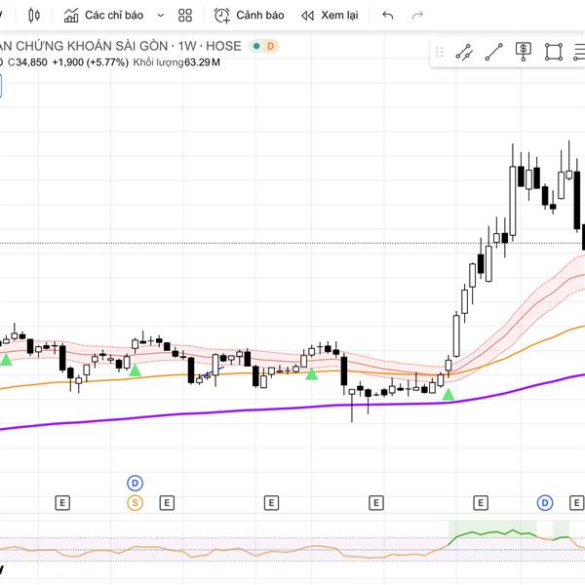The height and width of the screenshot is (585, 585).
Task: Click the orange D badge beside HOSE
Action: 270,46
